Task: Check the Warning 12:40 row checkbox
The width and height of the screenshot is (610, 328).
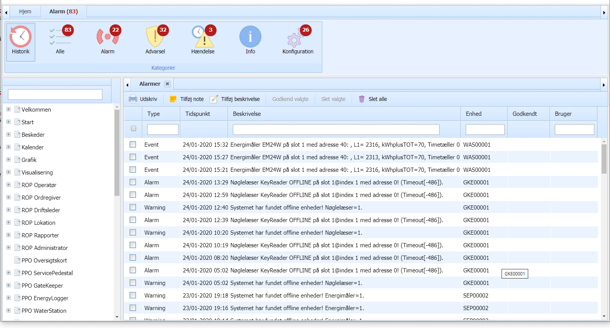Action: 133,207
